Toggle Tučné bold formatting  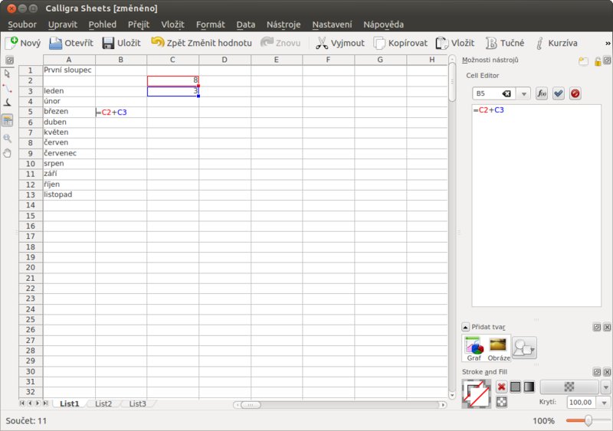(505, 43)
